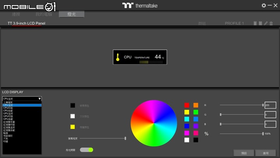Click the 套用 apply button
The image size is (280, 158).
pos(266,153)
